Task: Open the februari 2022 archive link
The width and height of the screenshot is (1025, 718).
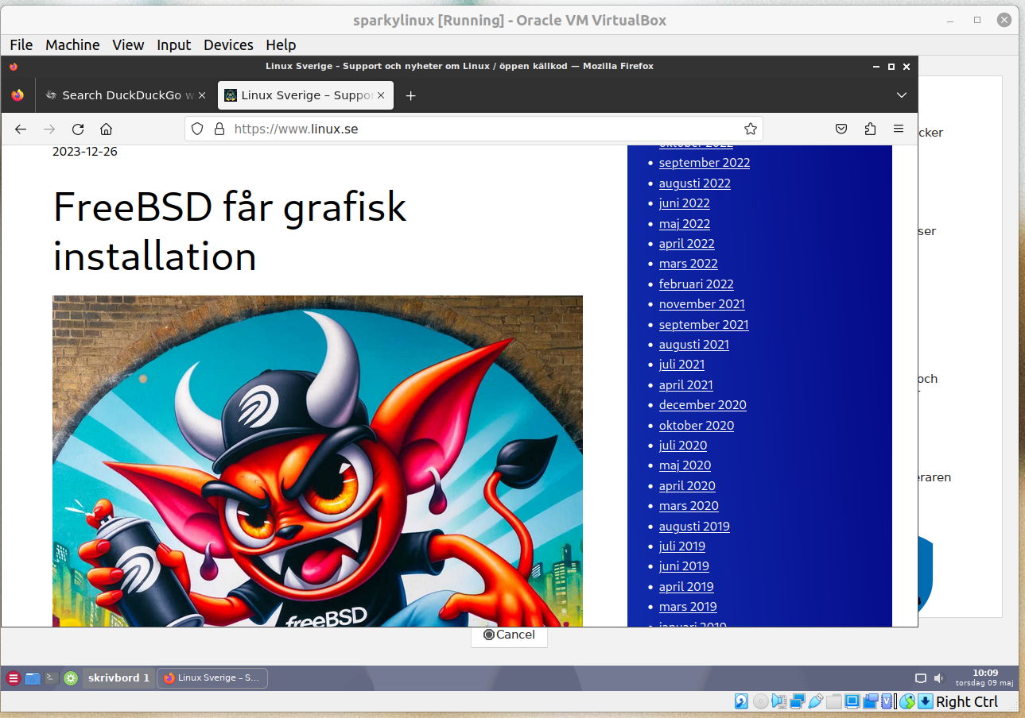Action: (x=697, y=284)
